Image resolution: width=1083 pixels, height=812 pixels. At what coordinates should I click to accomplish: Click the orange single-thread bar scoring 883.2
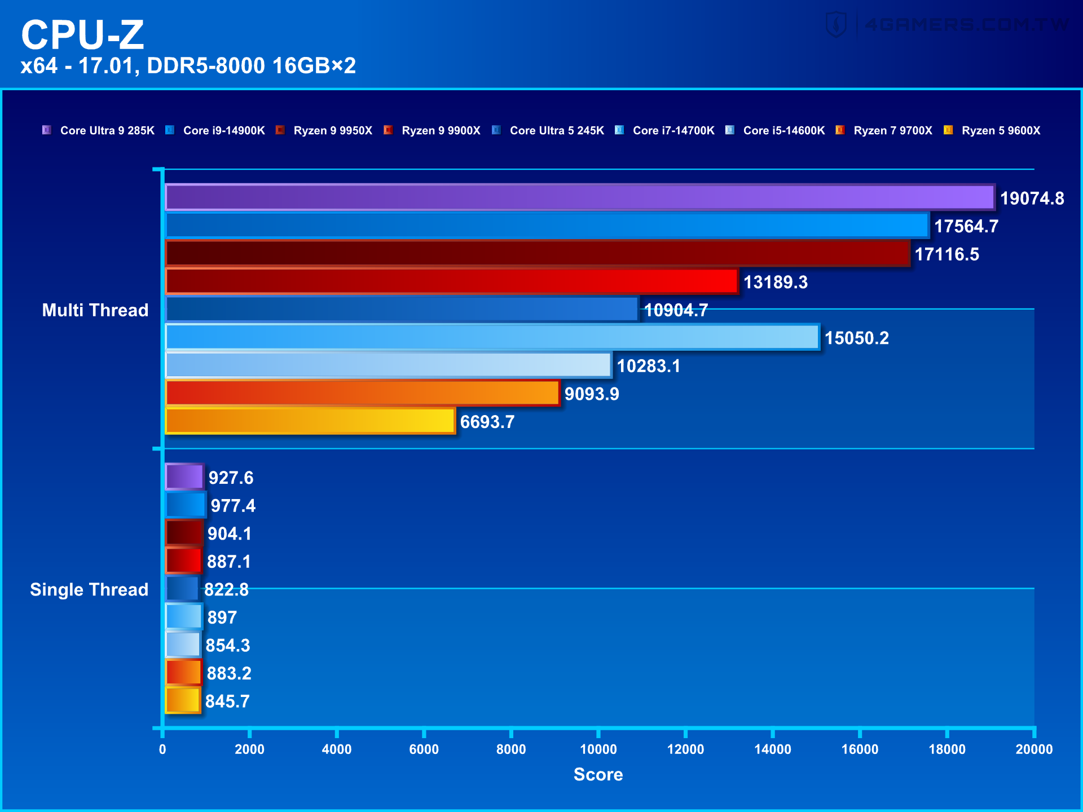click(183, 672)
